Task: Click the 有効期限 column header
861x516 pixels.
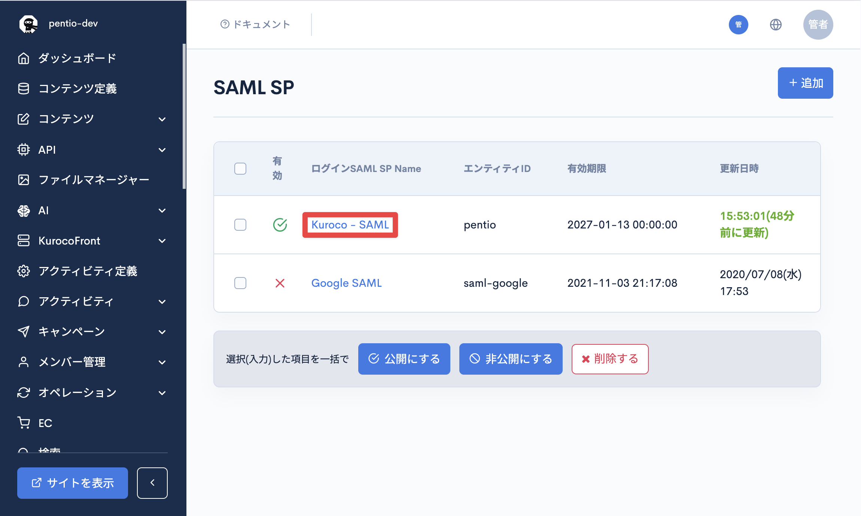Action: 587,169
